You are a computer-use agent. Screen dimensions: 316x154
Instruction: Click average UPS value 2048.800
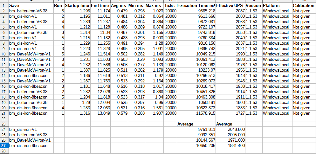[x=230, y=130]
